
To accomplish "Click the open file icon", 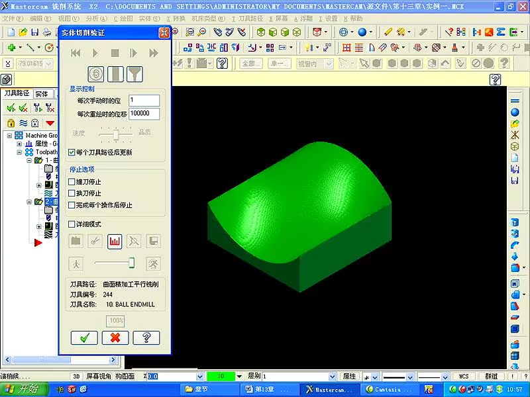I will [x=23, y=32].
